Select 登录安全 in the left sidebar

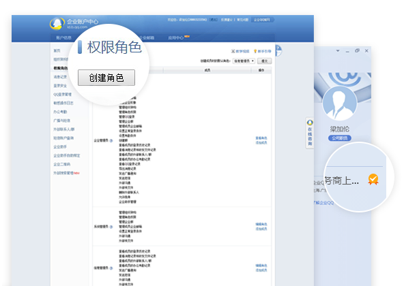pyautogui.click(x=60, y=86)
